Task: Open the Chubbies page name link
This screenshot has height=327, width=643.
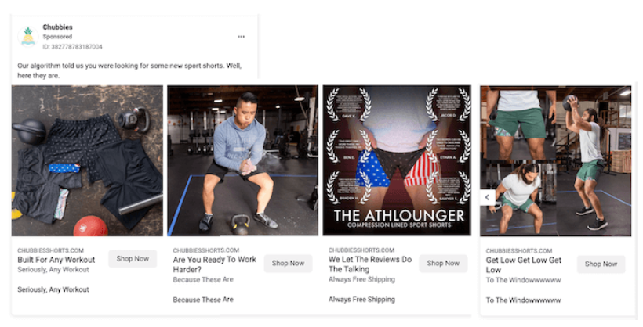Action: point(57,27)
